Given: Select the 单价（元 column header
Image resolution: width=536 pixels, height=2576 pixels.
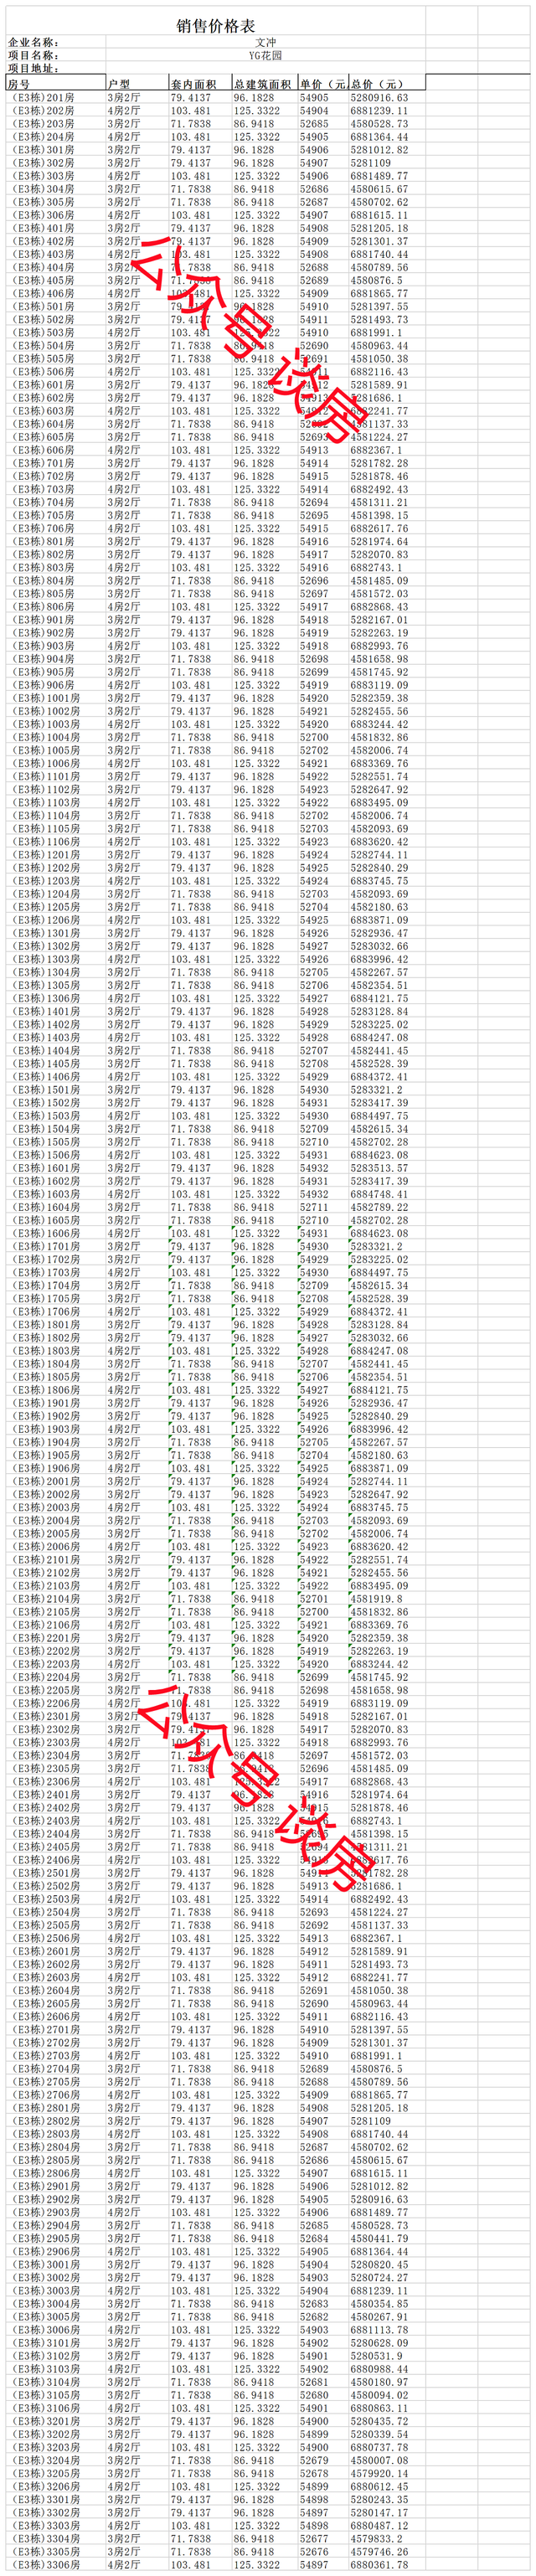Looking at the screenshot, I should pos(322,85).
